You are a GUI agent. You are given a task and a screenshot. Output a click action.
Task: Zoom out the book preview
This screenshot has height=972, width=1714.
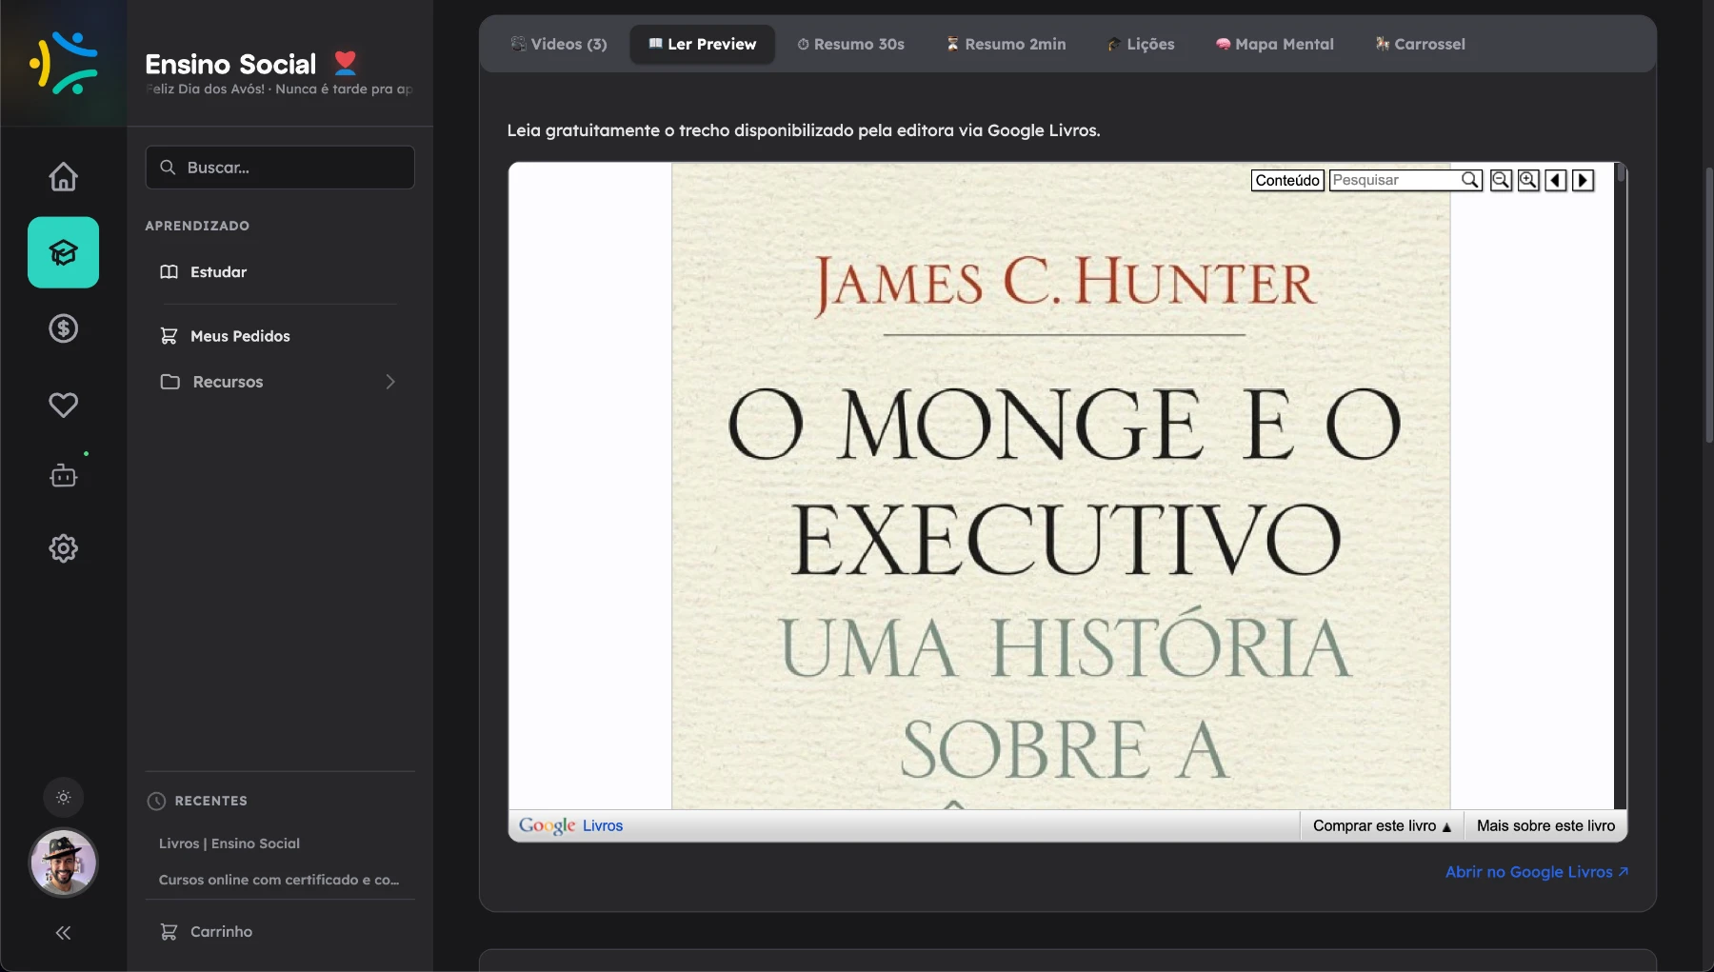coord(1501,180)
